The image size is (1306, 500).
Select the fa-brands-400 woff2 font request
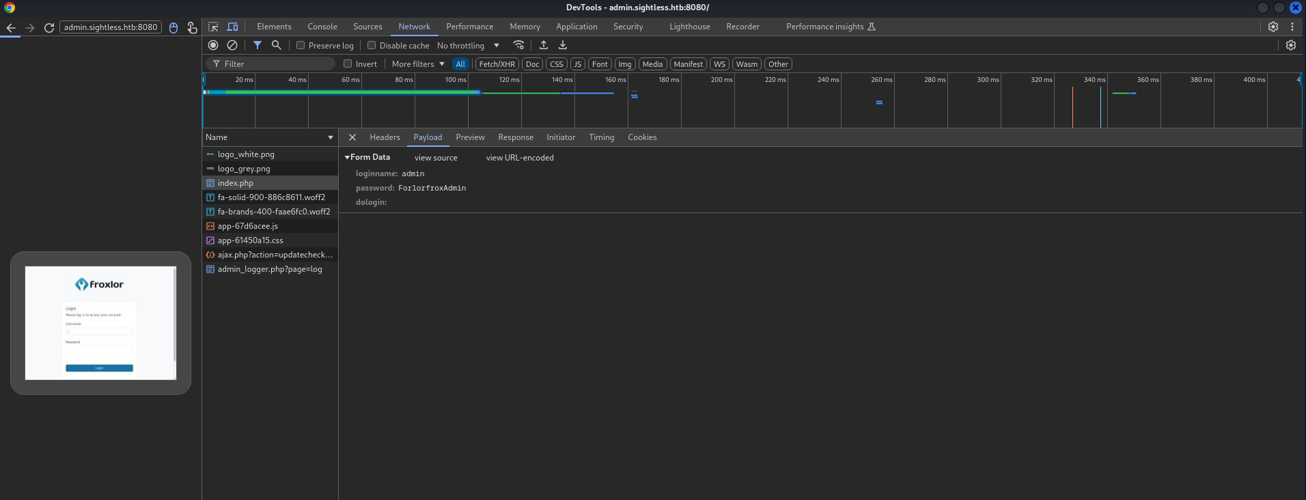pyautogui.click(x=270, y=212)
